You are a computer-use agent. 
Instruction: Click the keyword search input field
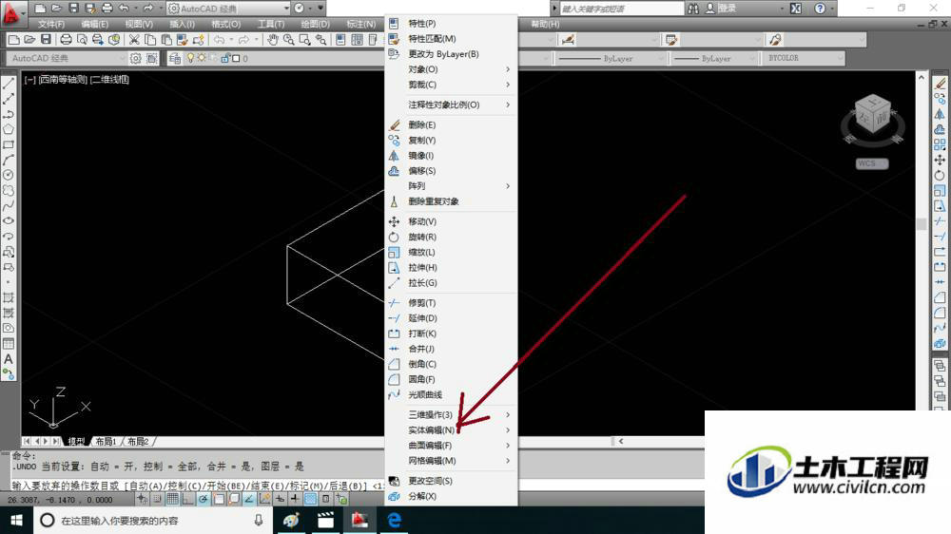[621, 9]
